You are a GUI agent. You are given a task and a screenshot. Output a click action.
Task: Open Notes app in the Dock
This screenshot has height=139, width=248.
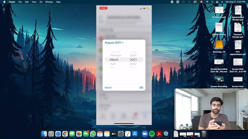107,134
